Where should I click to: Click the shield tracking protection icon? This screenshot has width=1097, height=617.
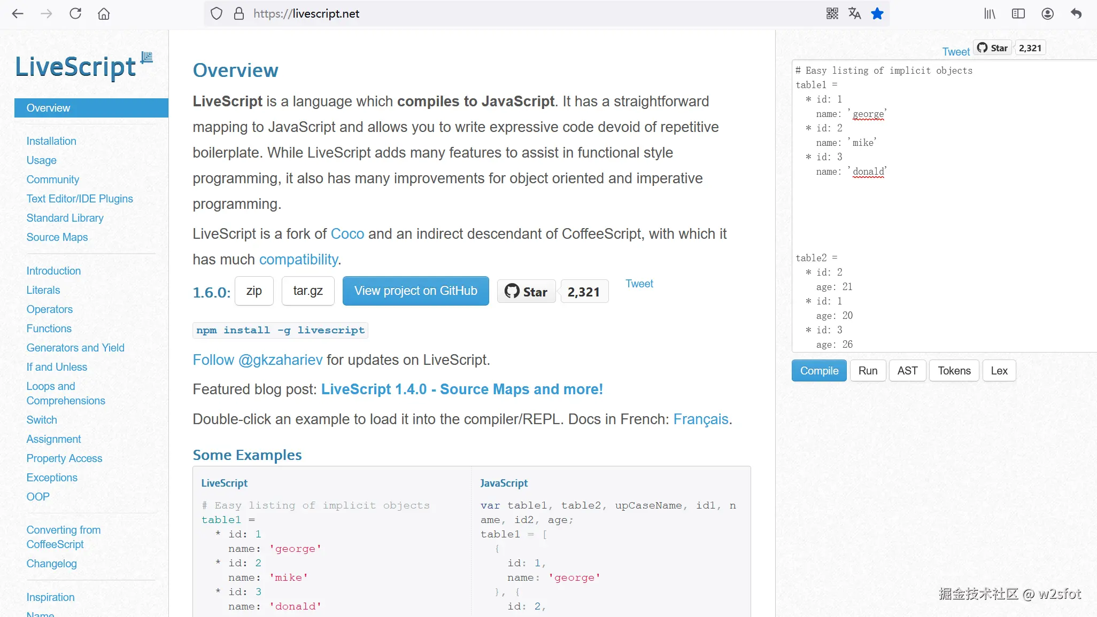(x=217, y=14)
